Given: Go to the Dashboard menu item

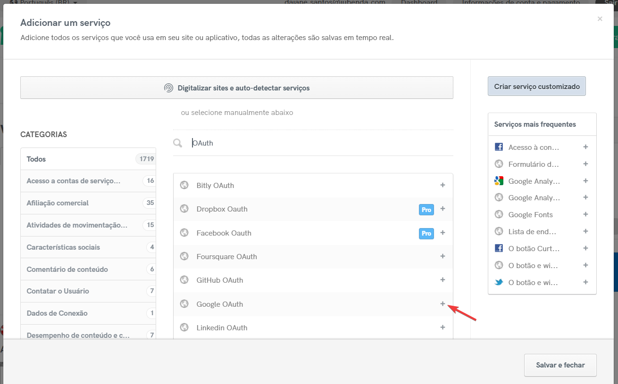Looking at the screenshot, I should (x=419, y=2).
